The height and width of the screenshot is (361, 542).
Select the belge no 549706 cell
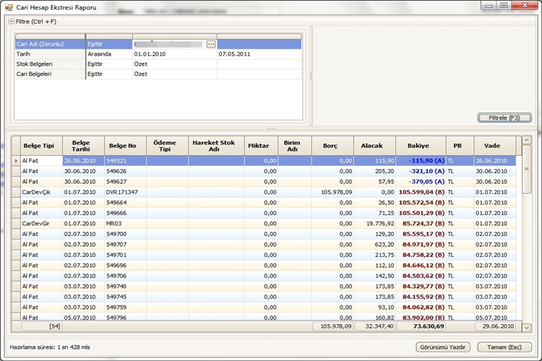coord(125,276)
